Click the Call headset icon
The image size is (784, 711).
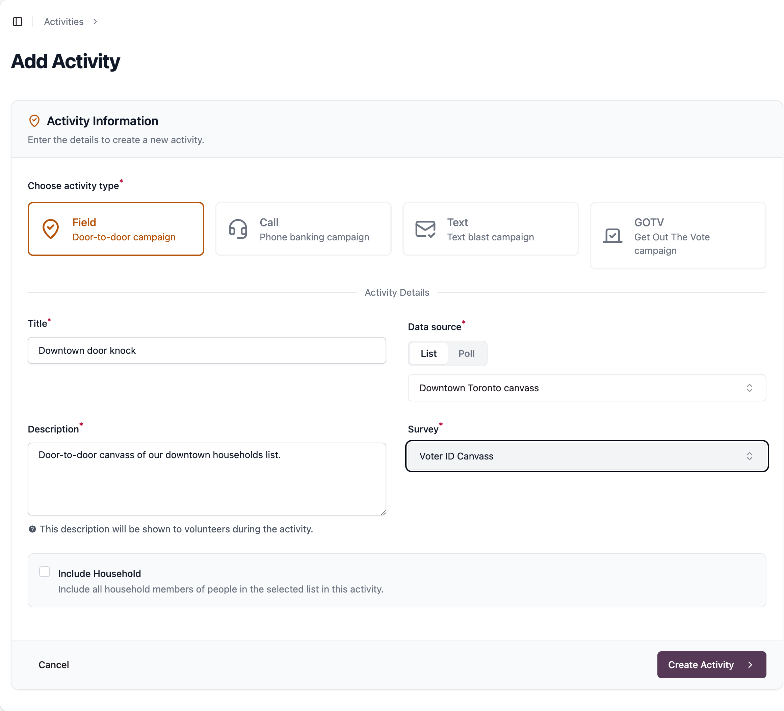point(238,229)
